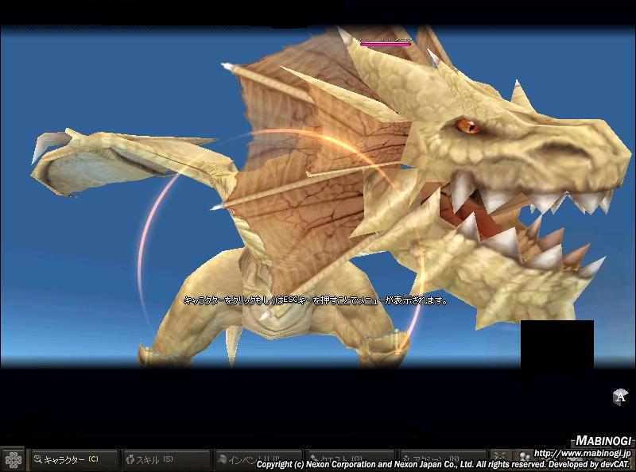Open the アクション action window
Viewport: 636px width, 472px height.
443,460
